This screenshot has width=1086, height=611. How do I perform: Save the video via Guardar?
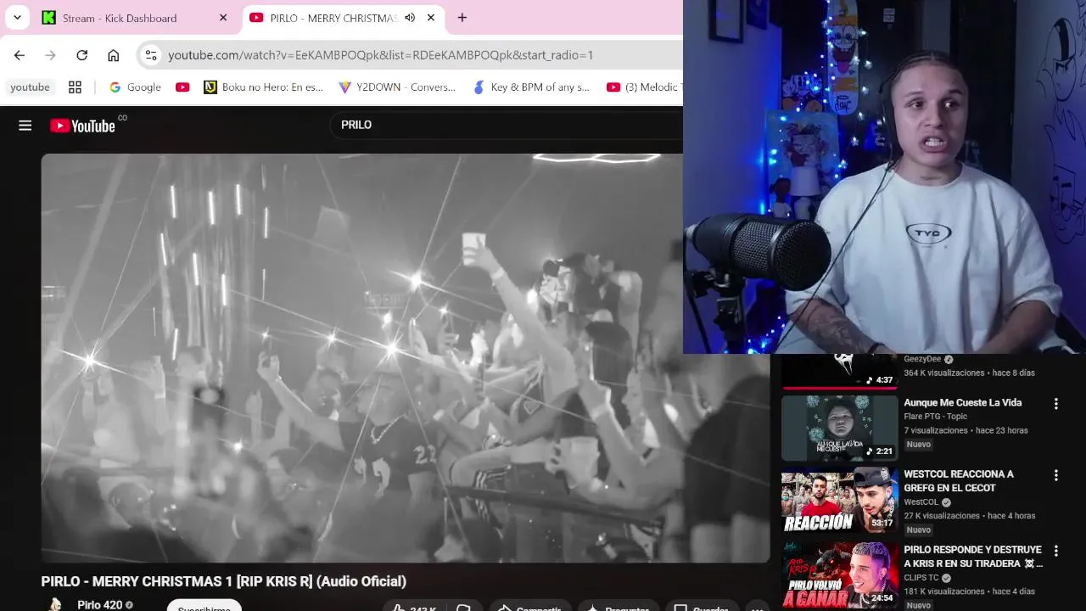click(701, 608)
